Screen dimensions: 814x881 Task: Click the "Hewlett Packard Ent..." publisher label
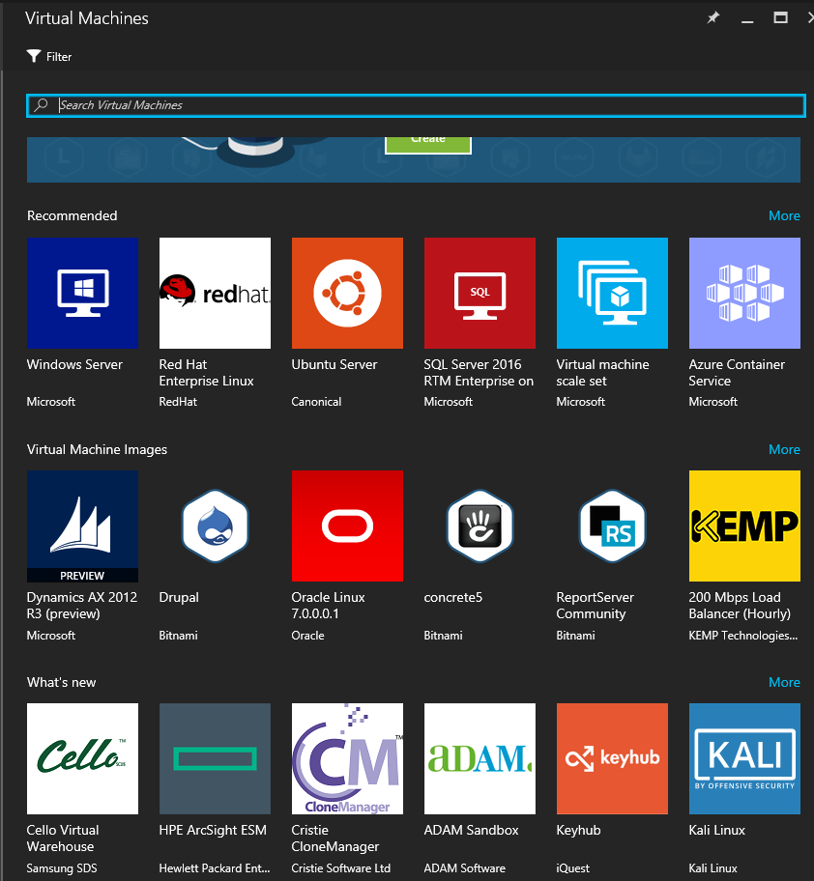point(215,868)
